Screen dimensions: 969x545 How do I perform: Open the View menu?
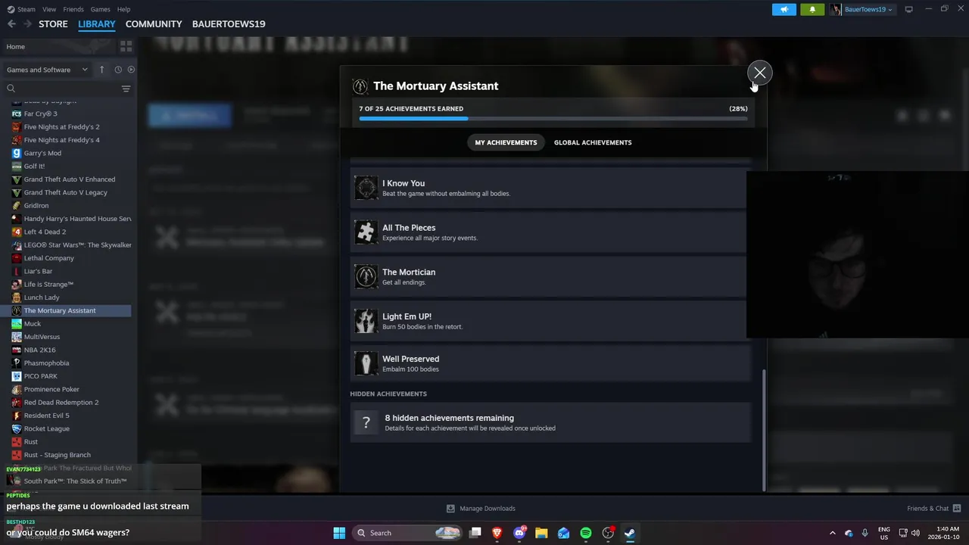coord(49,9)
